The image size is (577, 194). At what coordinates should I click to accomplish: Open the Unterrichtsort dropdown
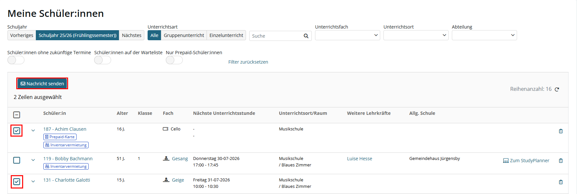click(416, 35)
